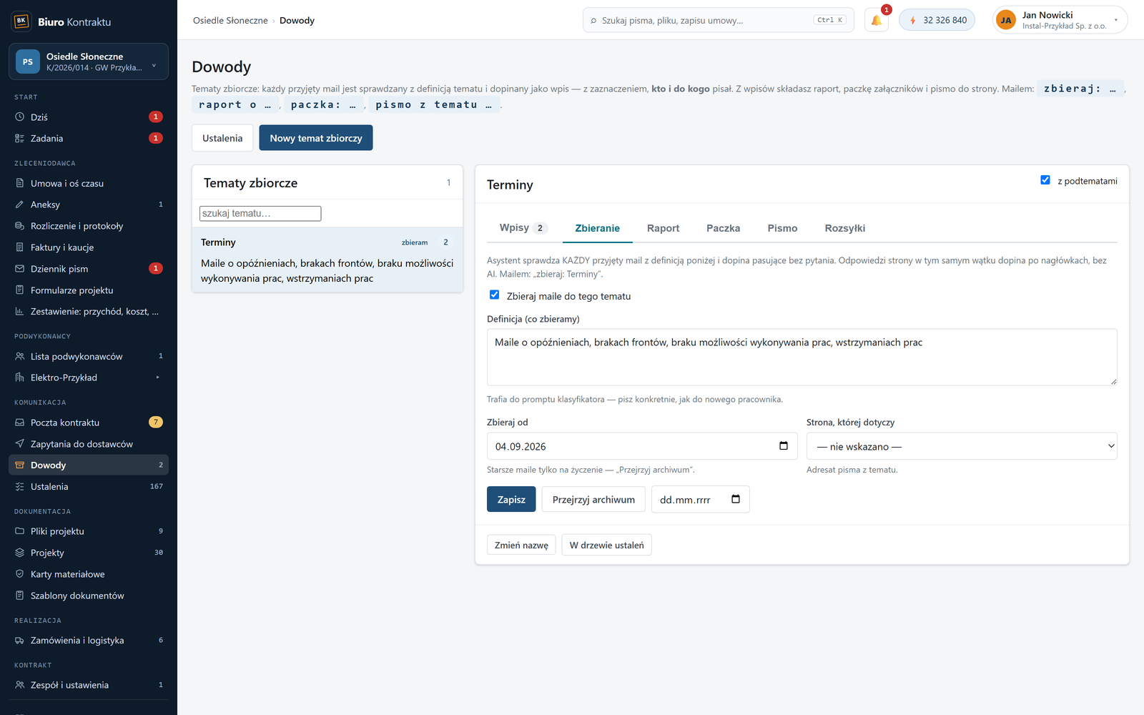Expand the Osiedle Słoneczne project switcher
Screen dimensions: 1144x715
[x=89, y=61]
